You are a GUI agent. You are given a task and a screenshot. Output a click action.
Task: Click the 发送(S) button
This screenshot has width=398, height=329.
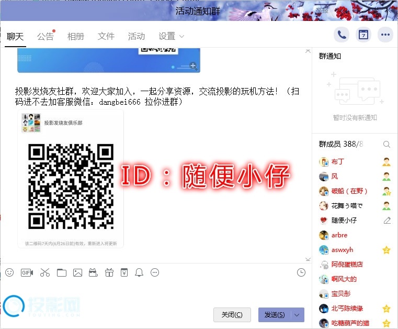pos(275,315)
